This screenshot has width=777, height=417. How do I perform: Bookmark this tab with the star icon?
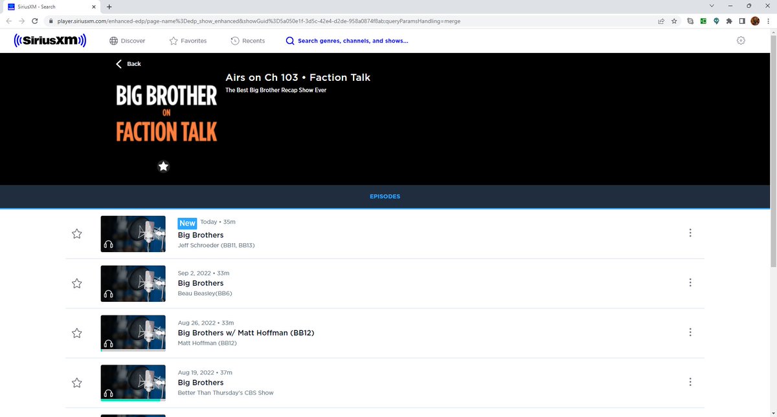click(x=674, y=21)
